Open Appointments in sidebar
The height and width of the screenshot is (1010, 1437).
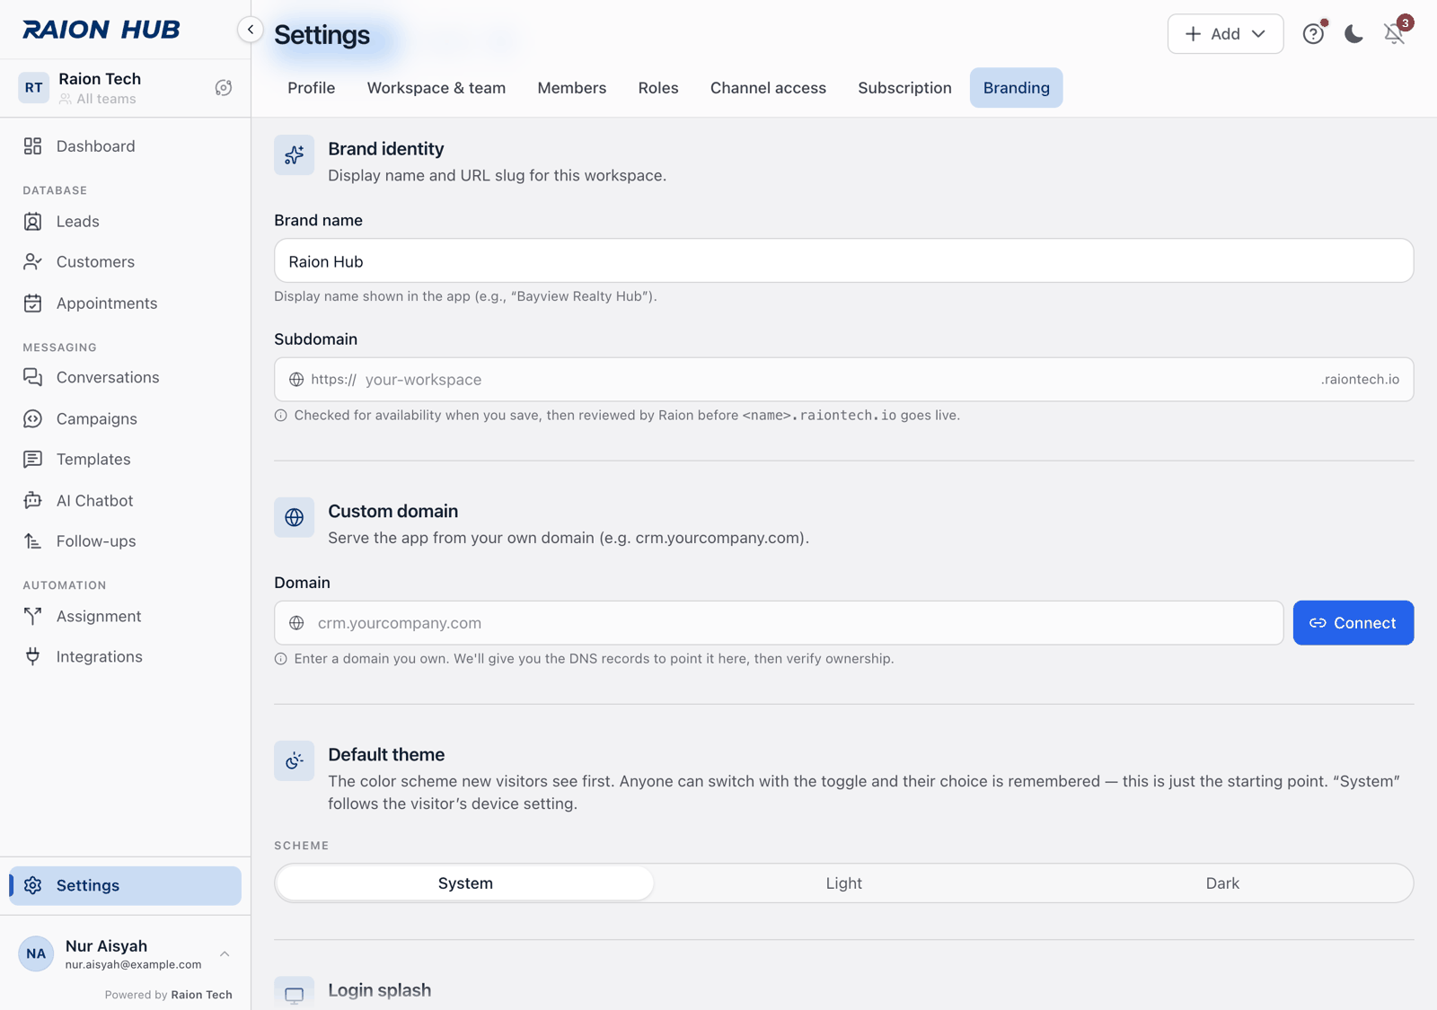tap(125, 303)
